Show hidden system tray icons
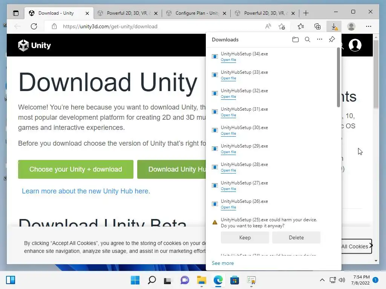 pos(322,280)
